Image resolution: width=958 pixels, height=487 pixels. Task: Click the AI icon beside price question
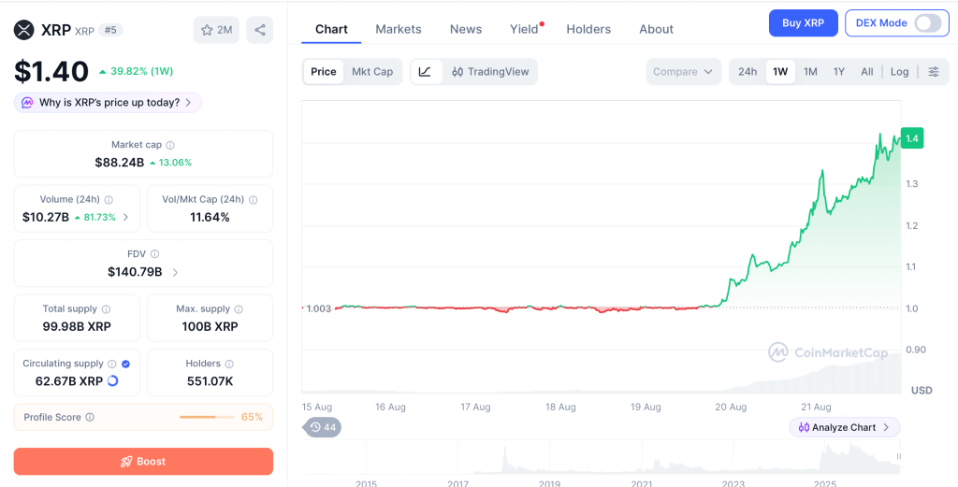(x=27, y=103)
